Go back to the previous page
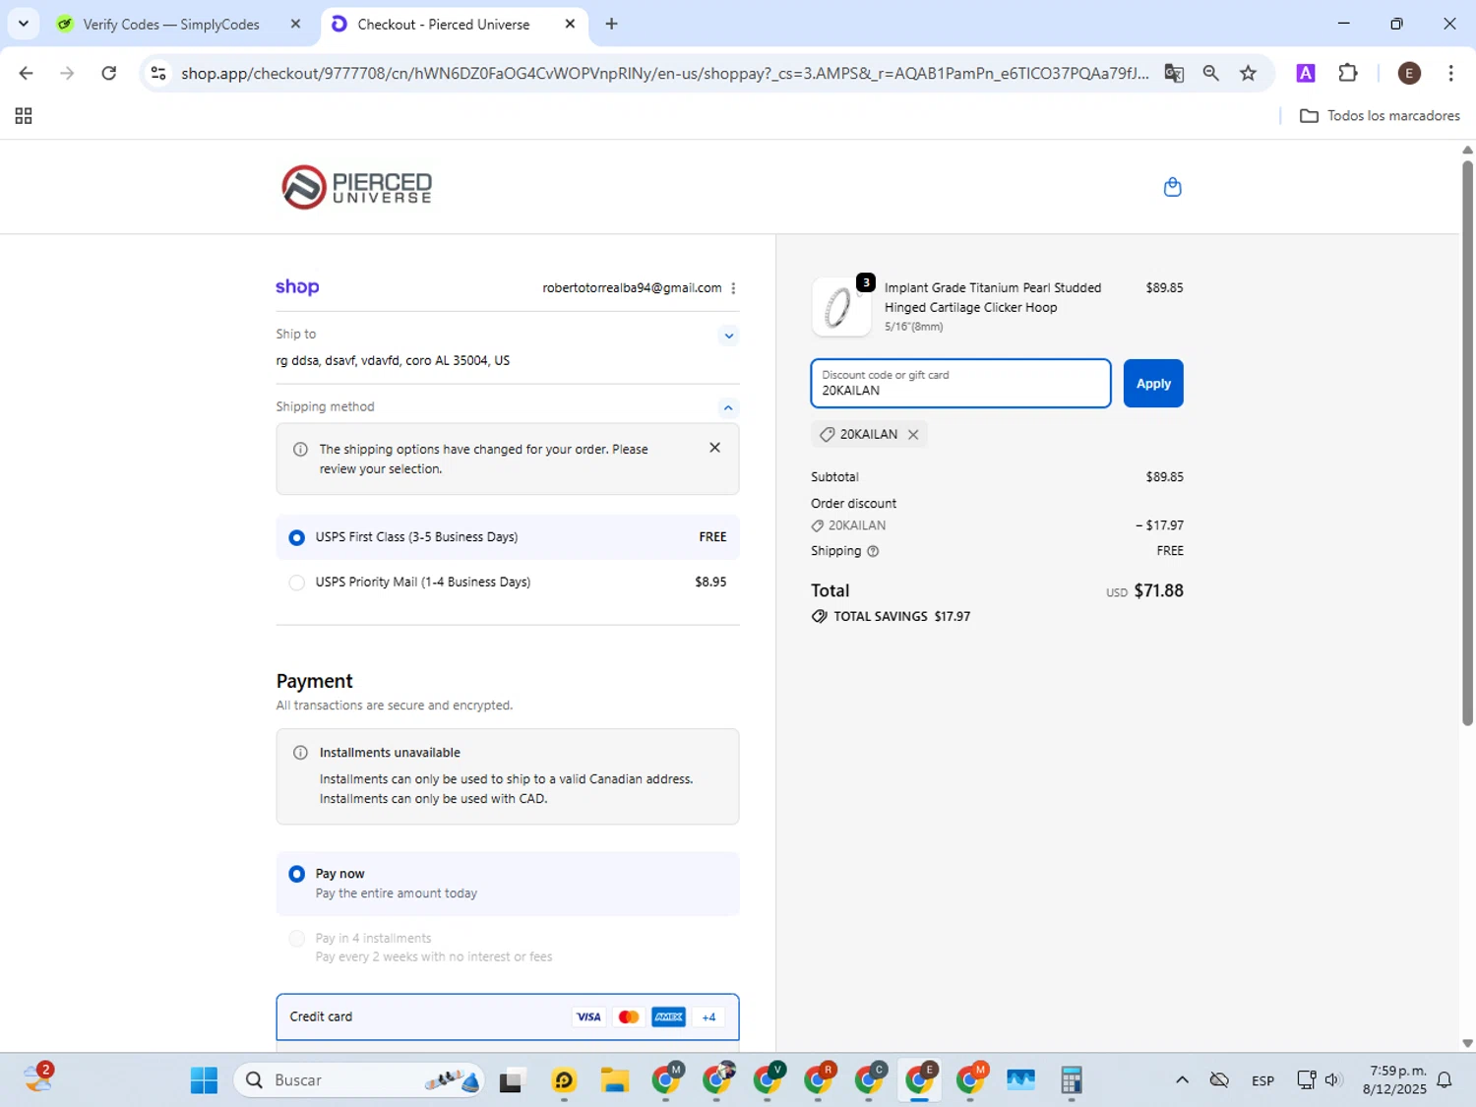1476x1107 pixels. click(27, 73)
